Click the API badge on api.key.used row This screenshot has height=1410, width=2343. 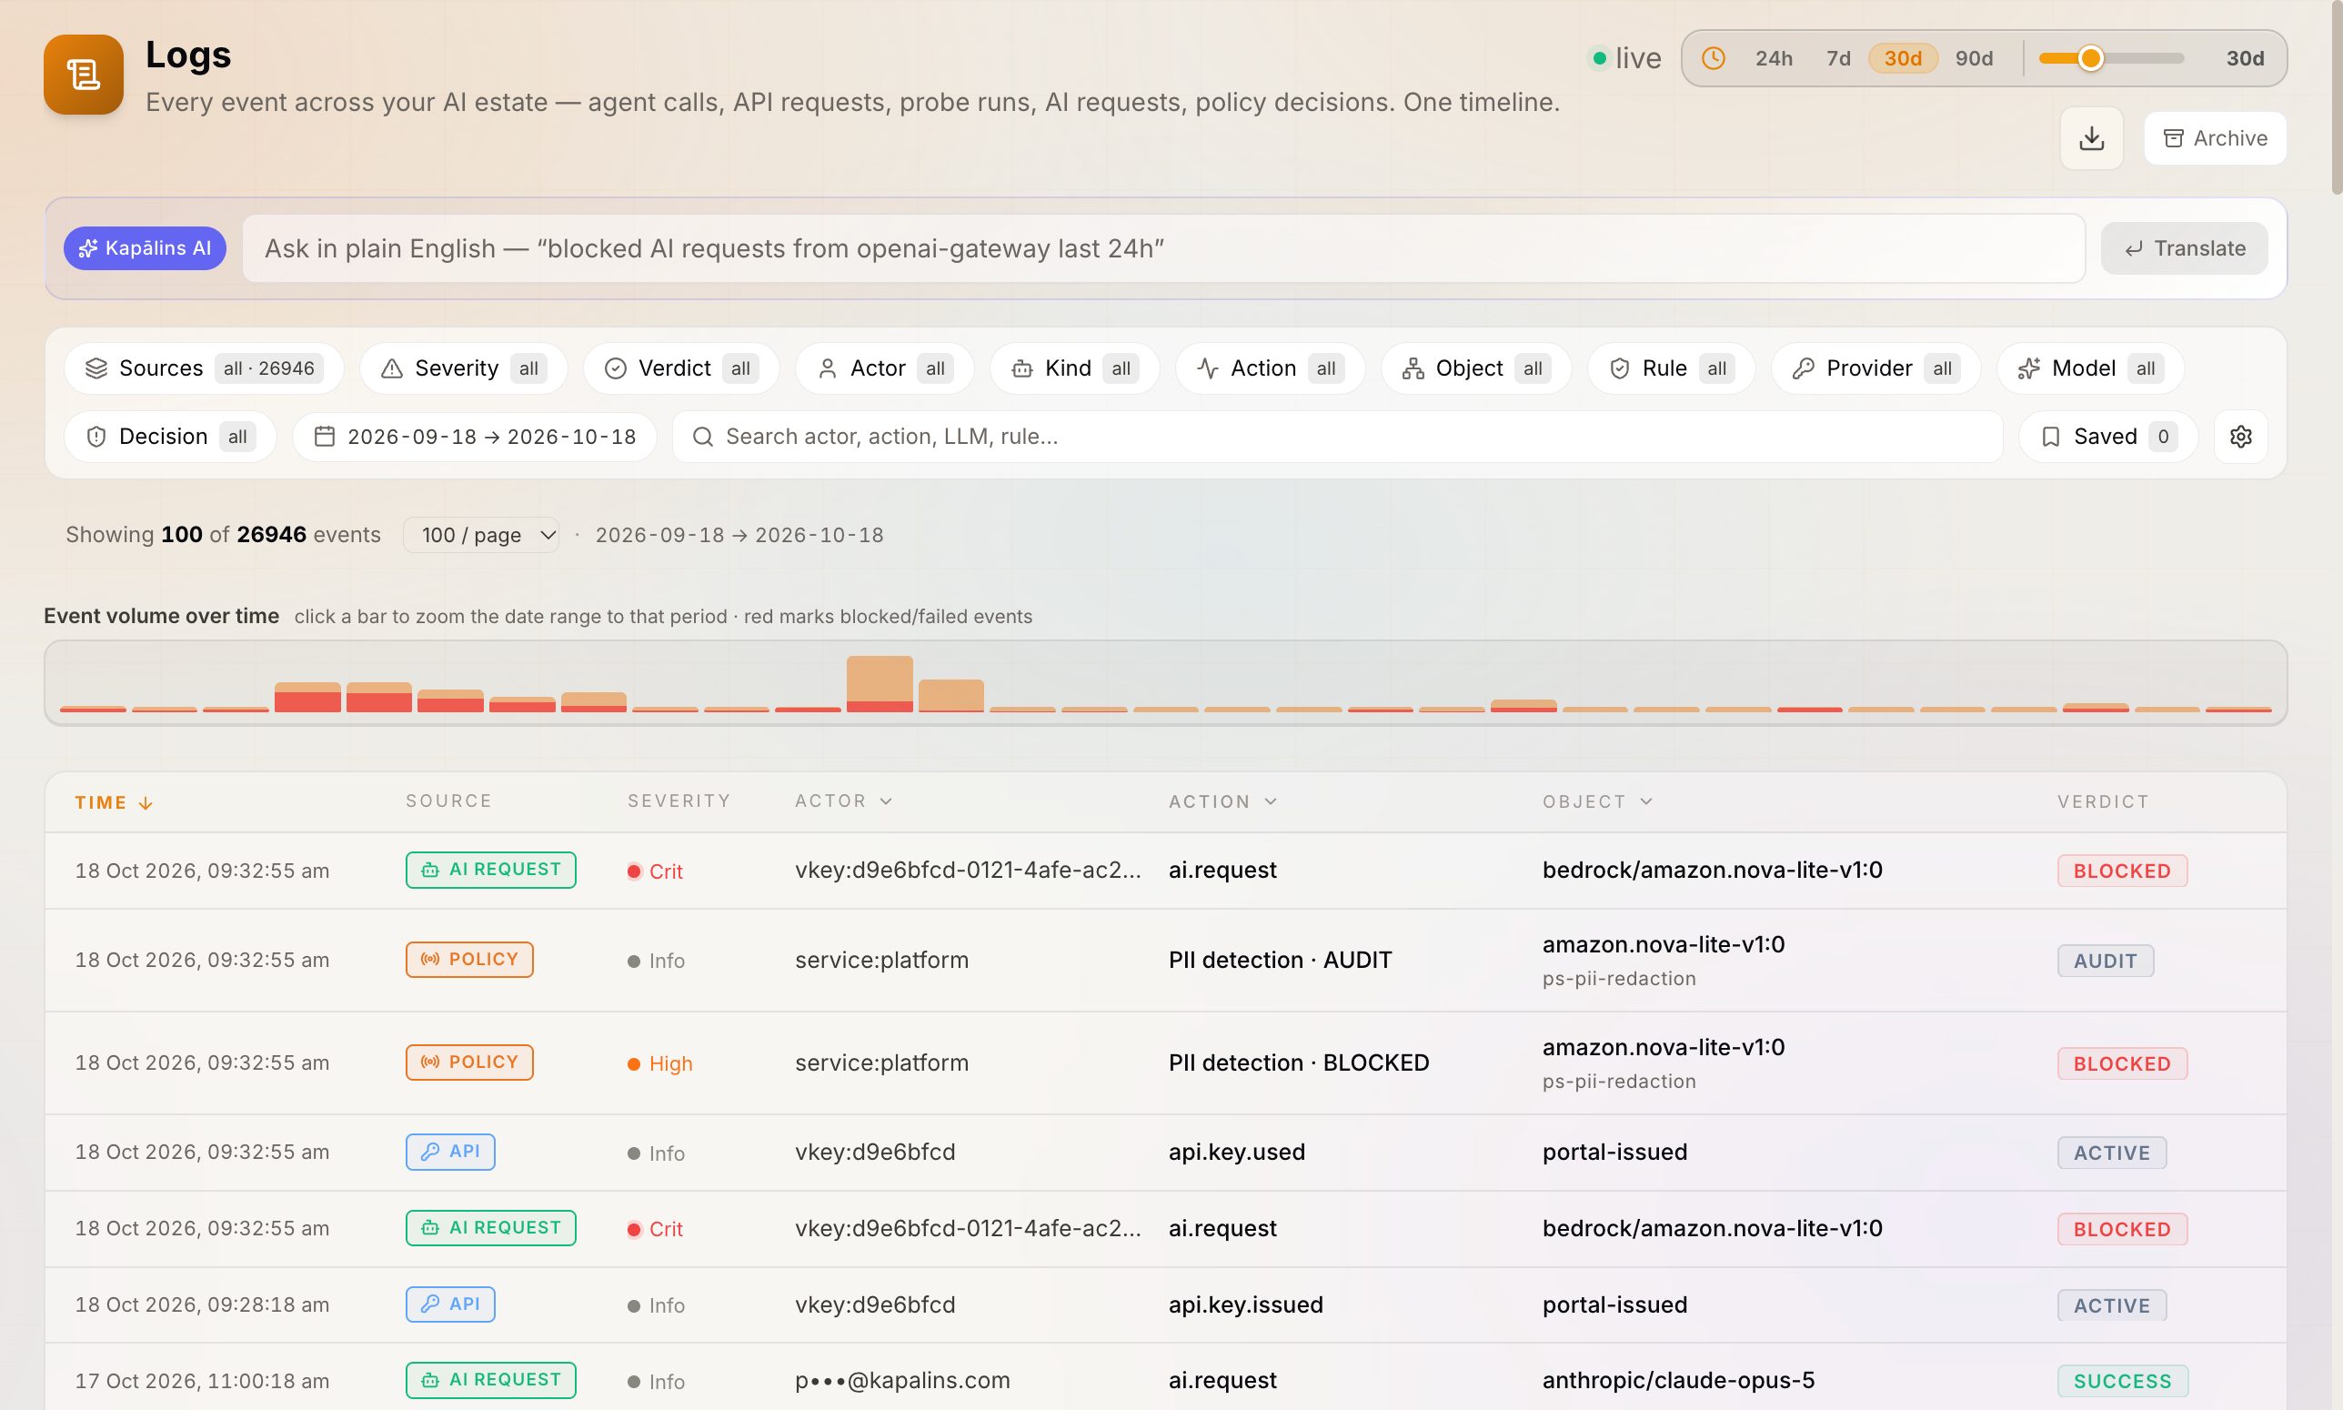(x=450, y=1152)
